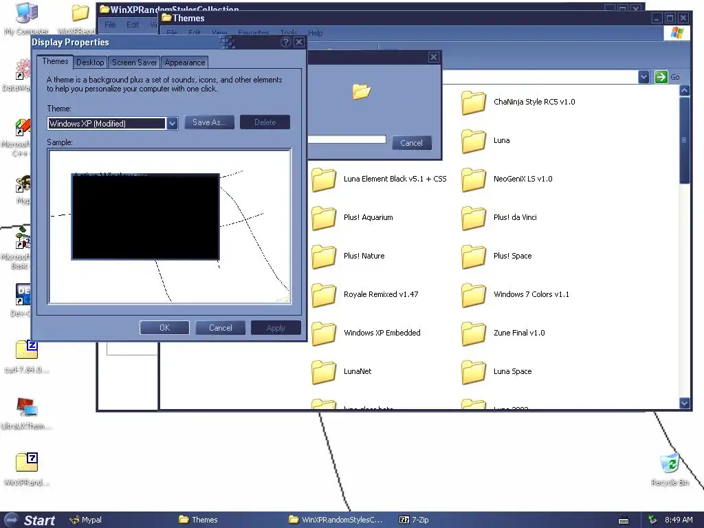Select the WinXPRand 7z archive desktop icon
704x528 pixels.
coord(27,462)
